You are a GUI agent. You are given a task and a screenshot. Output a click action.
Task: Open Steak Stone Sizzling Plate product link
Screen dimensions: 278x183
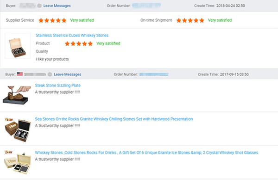tap(58, 85)
